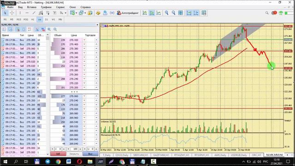Open the Market Watch icon

point(90,13)
